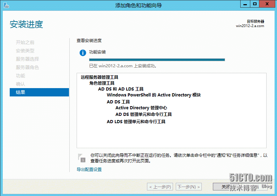Click Windows PowerShell 的 Active Directory 模块
Screen dimensions: 277x196
154,95
